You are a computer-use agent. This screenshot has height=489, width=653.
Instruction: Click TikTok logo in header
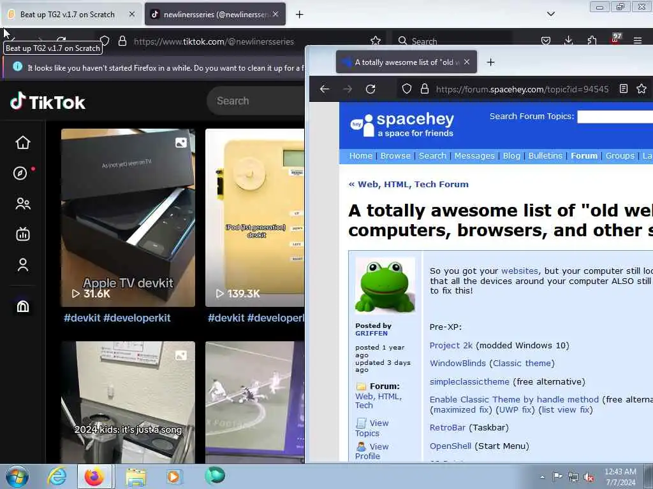pyautogui.click(x=47, y=101)
